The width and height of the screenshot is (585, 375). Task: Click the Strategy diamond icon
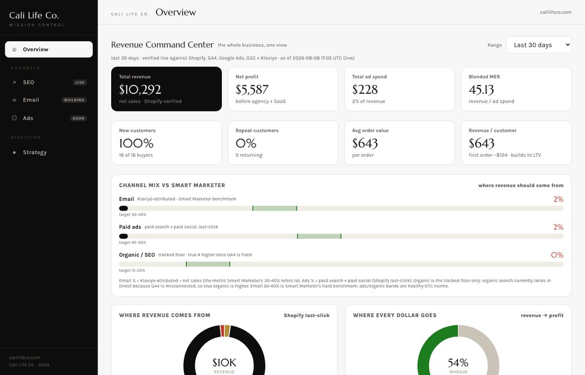14,152
